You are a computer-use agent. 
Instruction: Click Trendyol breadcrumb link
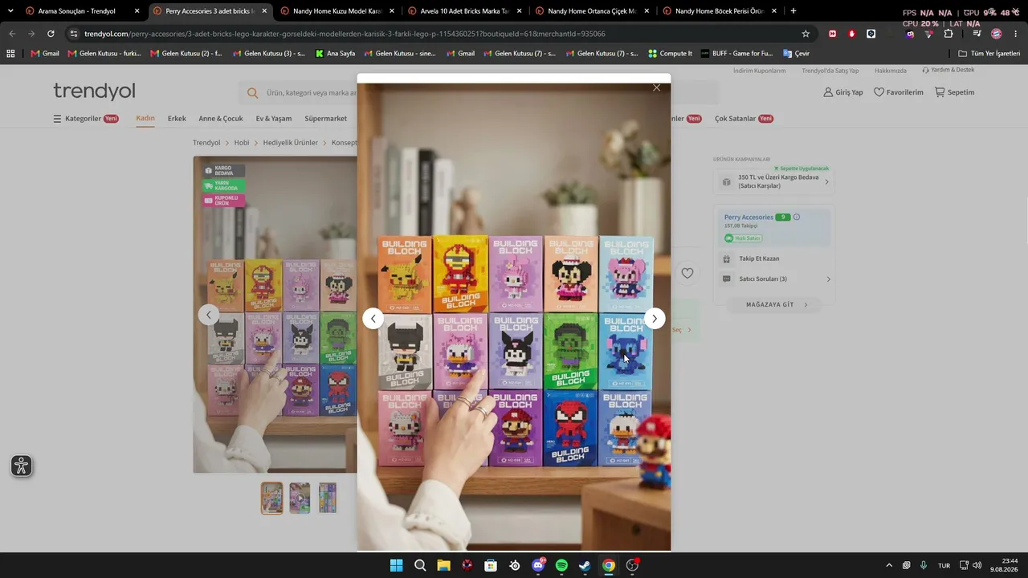206,143
